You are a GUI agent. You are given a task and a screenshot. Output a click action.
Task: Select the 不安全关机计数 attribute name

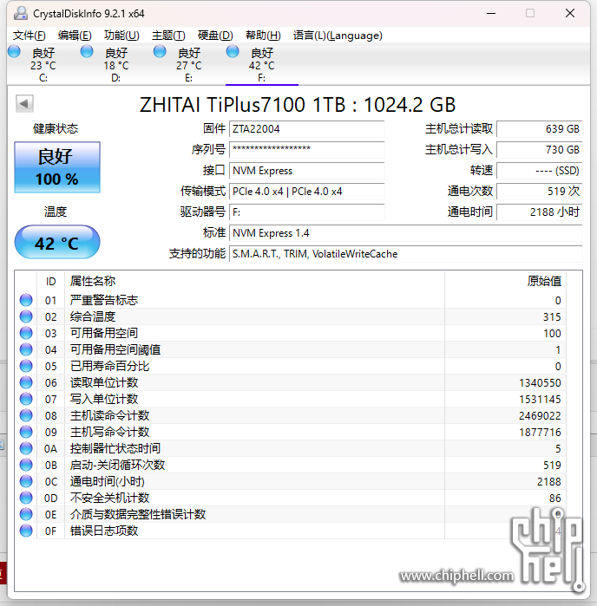109,498
